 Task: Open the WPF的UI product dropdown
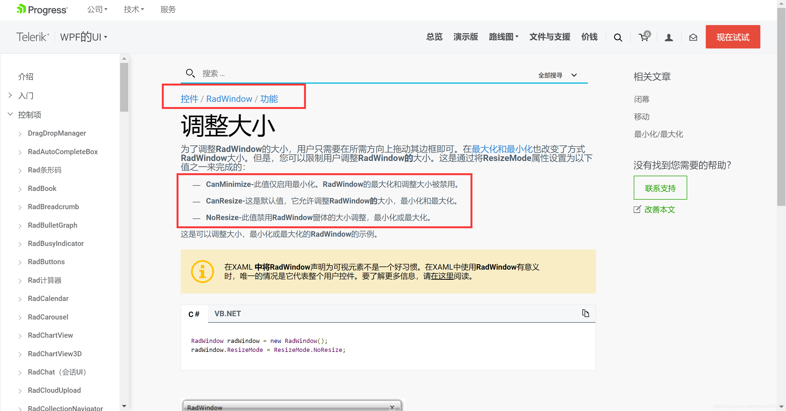84,37
